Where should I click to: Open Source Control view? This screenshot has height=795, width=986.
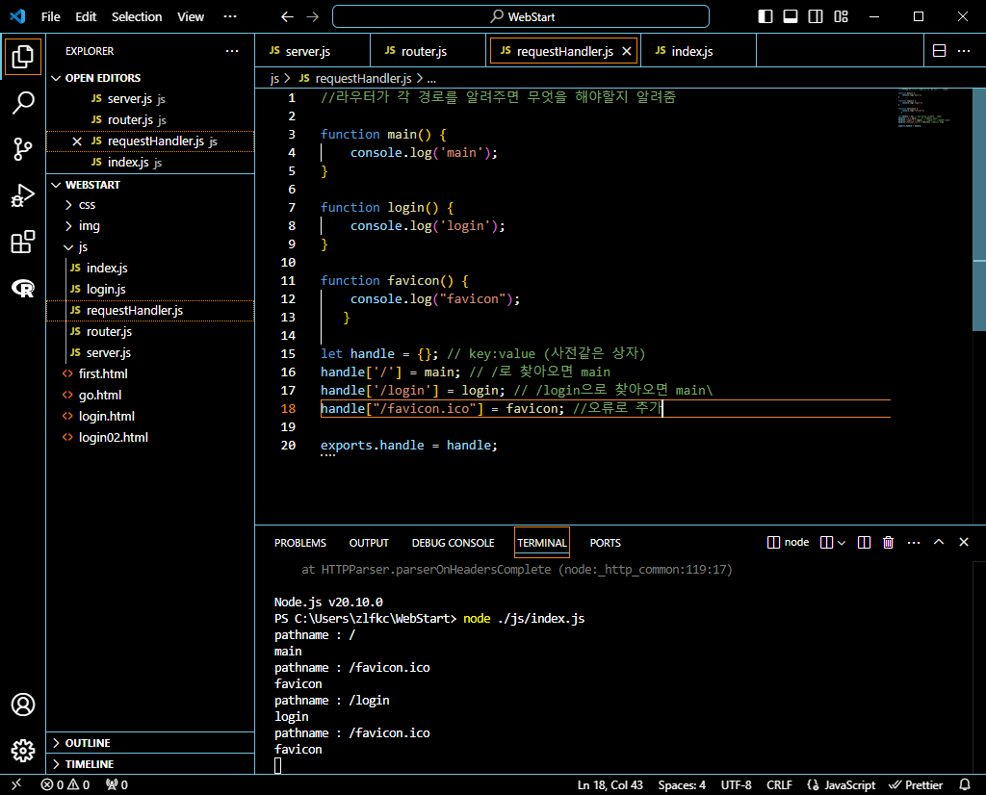(23, 149)
